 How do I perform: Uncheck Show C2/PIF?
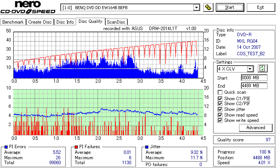(220, 104)
